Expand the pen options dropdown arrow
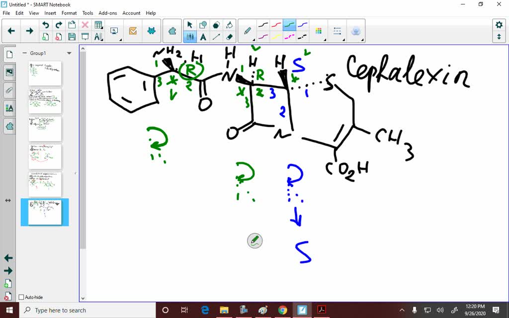The width and height of the screenshot is (509, 318). 254,39
